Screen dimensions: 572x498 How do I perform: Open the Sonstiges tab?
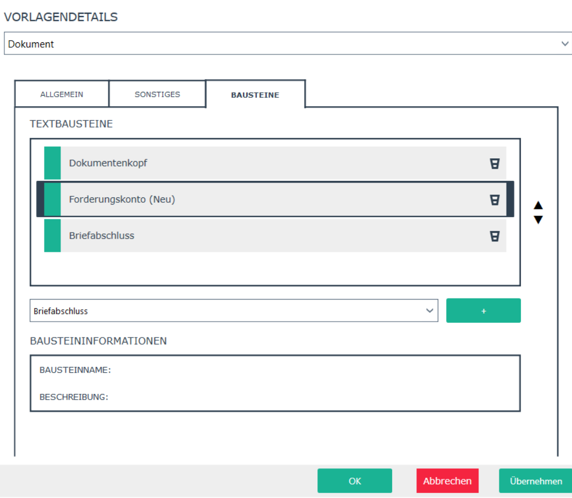pyautogui.click(x=157, y=95)
